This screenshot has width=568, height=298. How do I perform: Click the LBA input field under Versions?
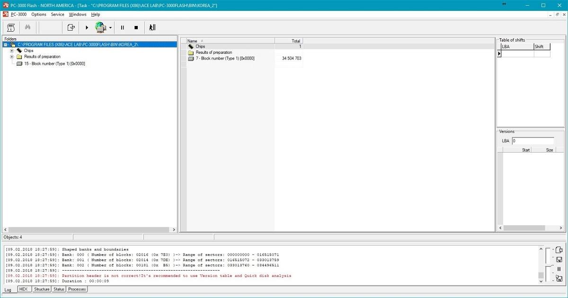click(532, 141)
